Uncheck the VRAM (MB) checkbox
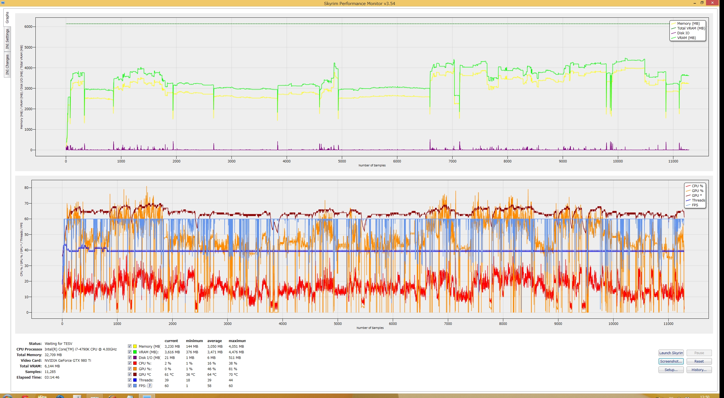 pos(130,352)
